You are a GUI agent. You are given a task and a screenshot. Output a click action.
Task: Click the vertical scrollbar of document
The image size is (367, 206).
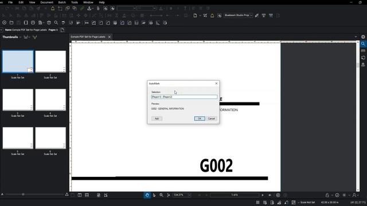click(358, 116)
